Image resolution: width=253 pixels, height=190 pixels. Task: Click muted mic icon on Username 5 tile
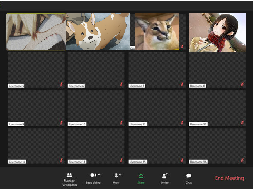pyautogui.click(x=61, y=84)
